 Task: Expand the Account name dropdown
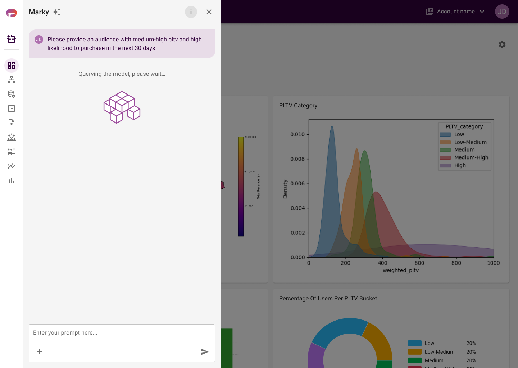456,11
